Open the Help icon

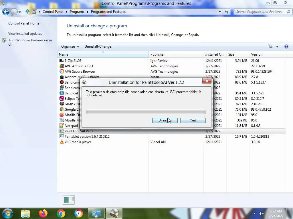[x=286, y=46]
